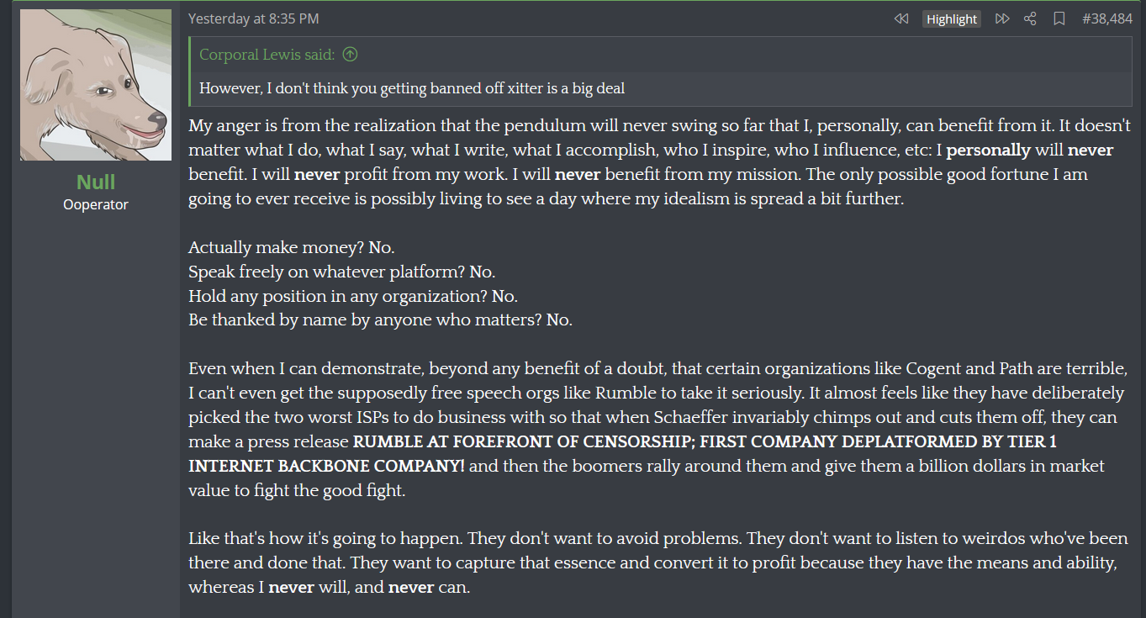Click the line Speak freely on whatever platform

click(x=341, y=272)
